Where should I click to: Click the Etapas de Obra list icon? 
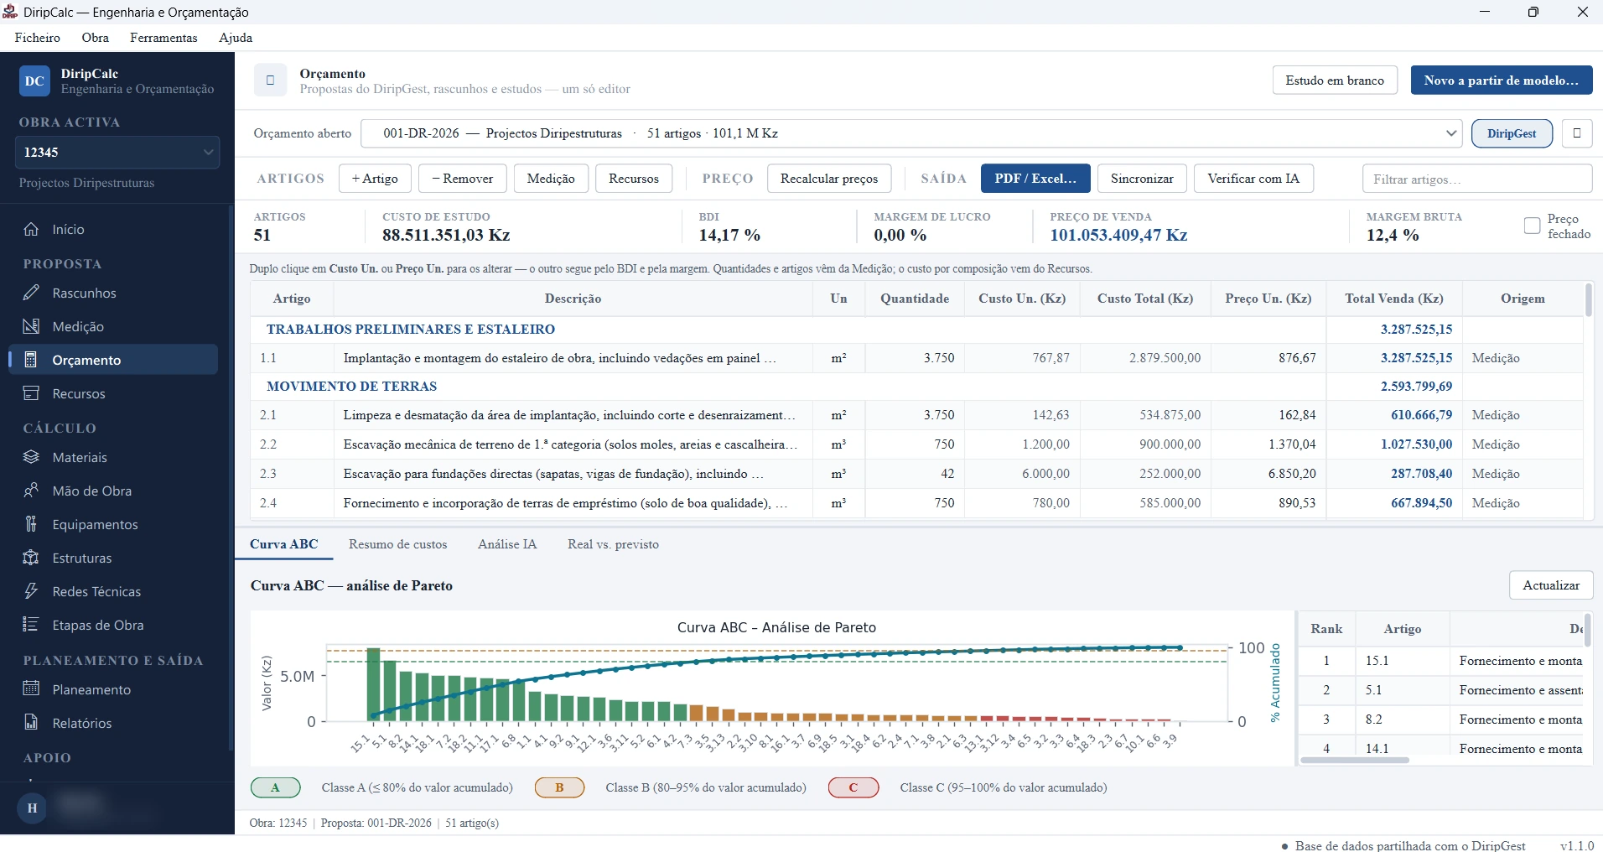pos(31,625)
